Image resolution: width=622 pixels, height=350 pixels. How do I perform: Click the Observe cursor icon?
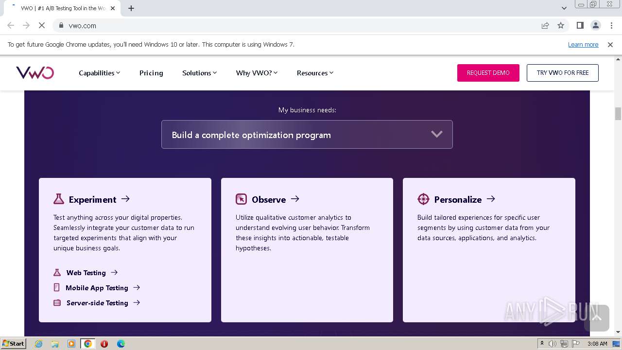(241, 199)
